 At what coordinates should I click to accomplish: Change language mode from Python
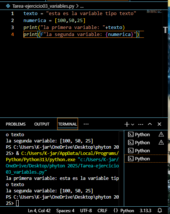(x=127, y=211)
